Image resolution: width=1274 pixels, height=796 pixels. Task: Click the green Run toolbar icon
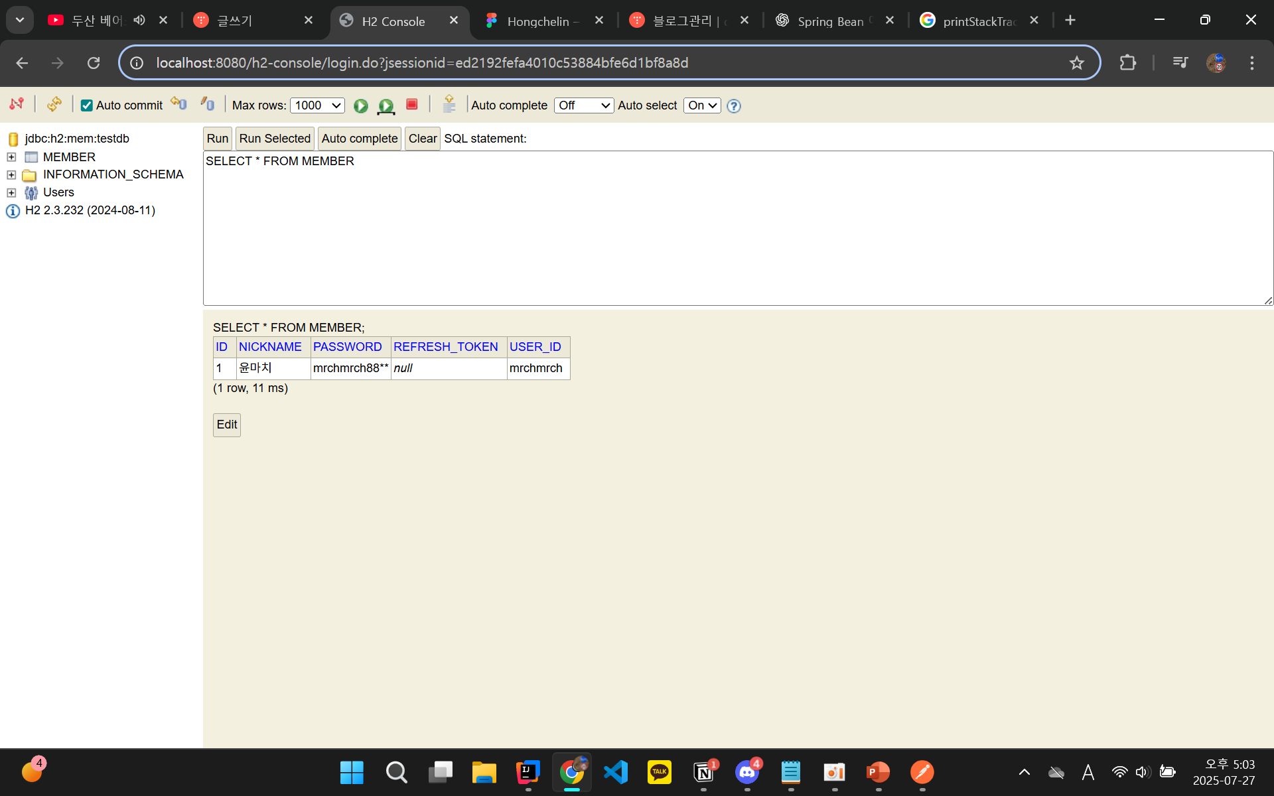(x=360, y=105)
